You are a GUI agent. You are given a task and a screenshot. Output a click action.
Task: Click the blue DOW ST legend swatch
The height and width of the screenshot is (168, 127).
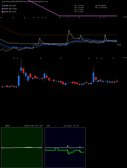[x=3, y=6]
